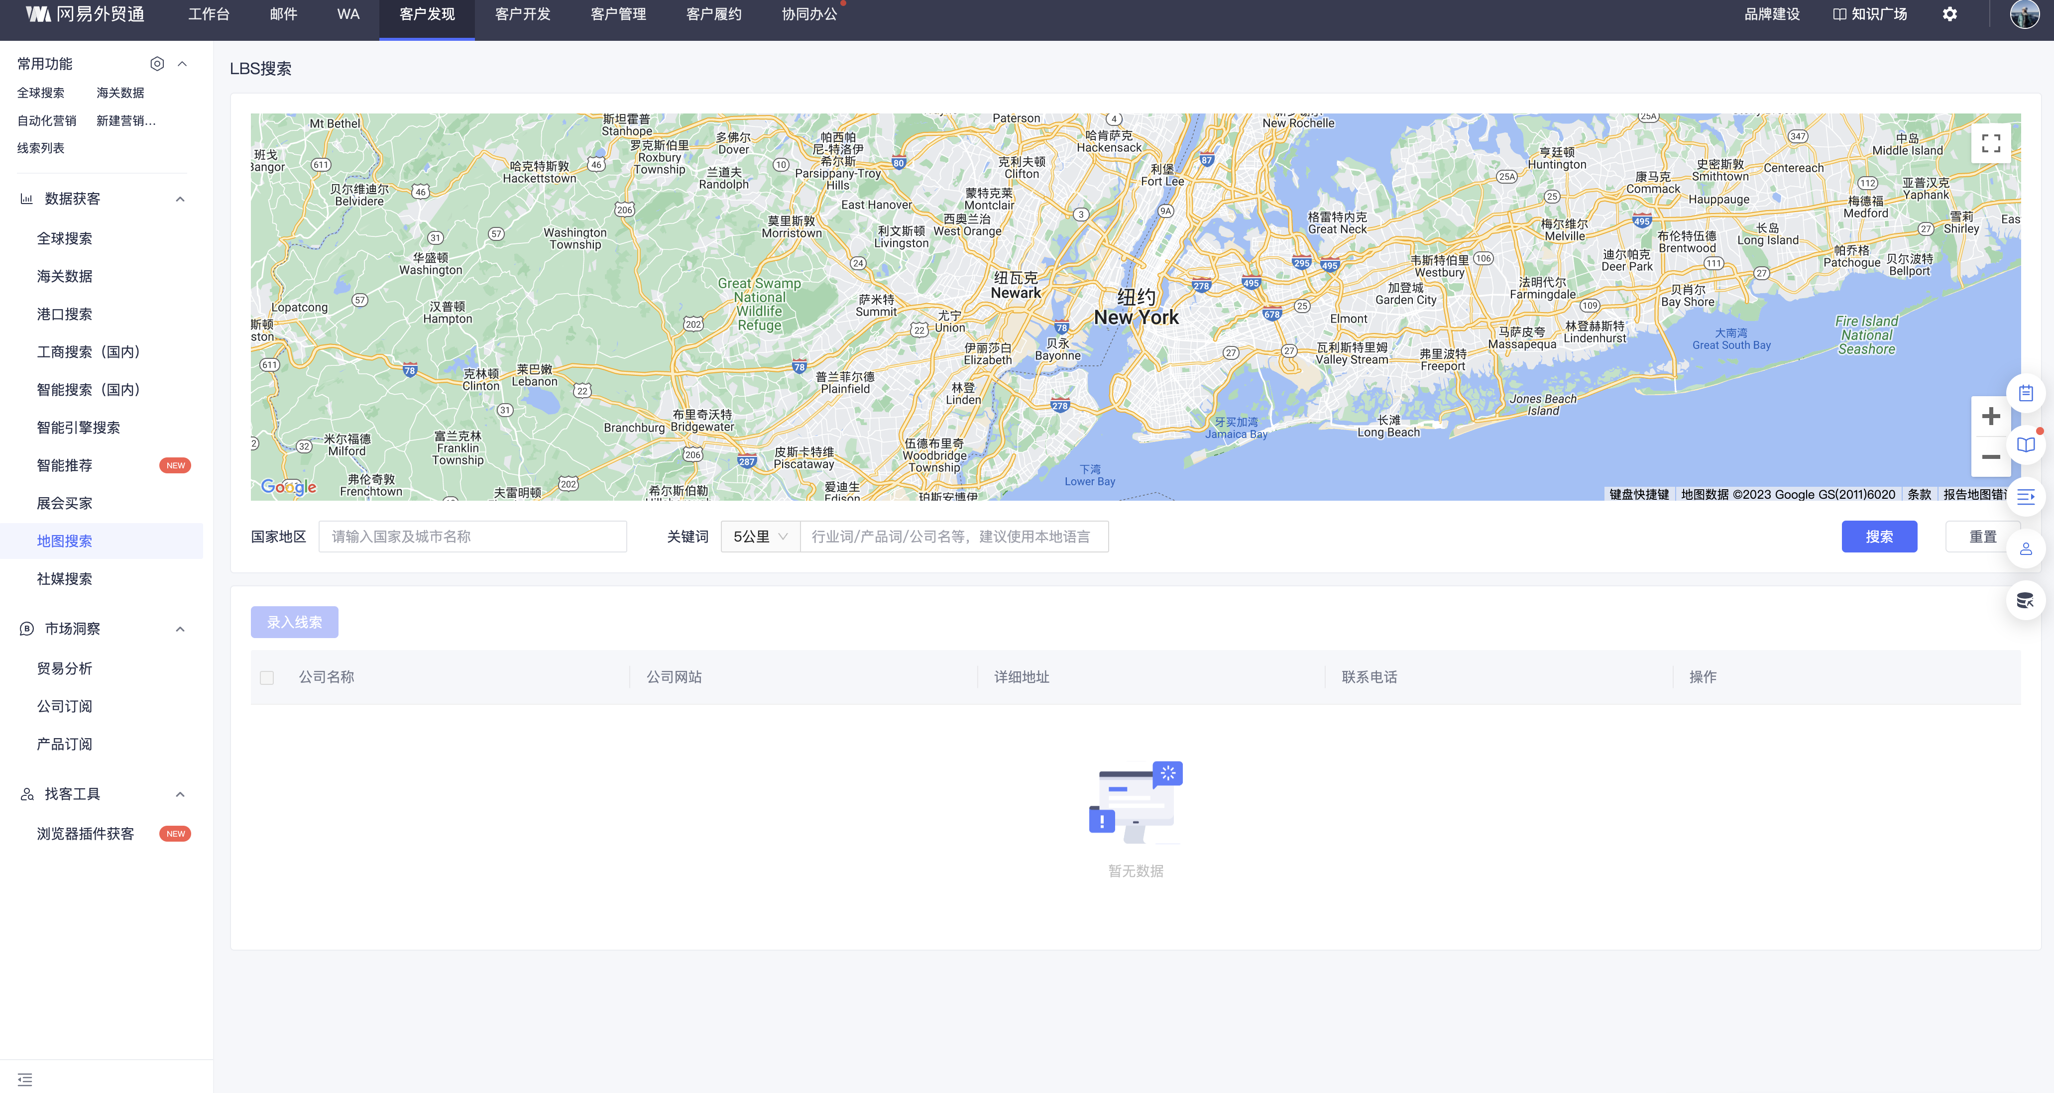Image resolution: width=2054 pixels, height=1093 pixels.
Task: Open 知识广场 from the top bar
Action: coord(1869,14)
